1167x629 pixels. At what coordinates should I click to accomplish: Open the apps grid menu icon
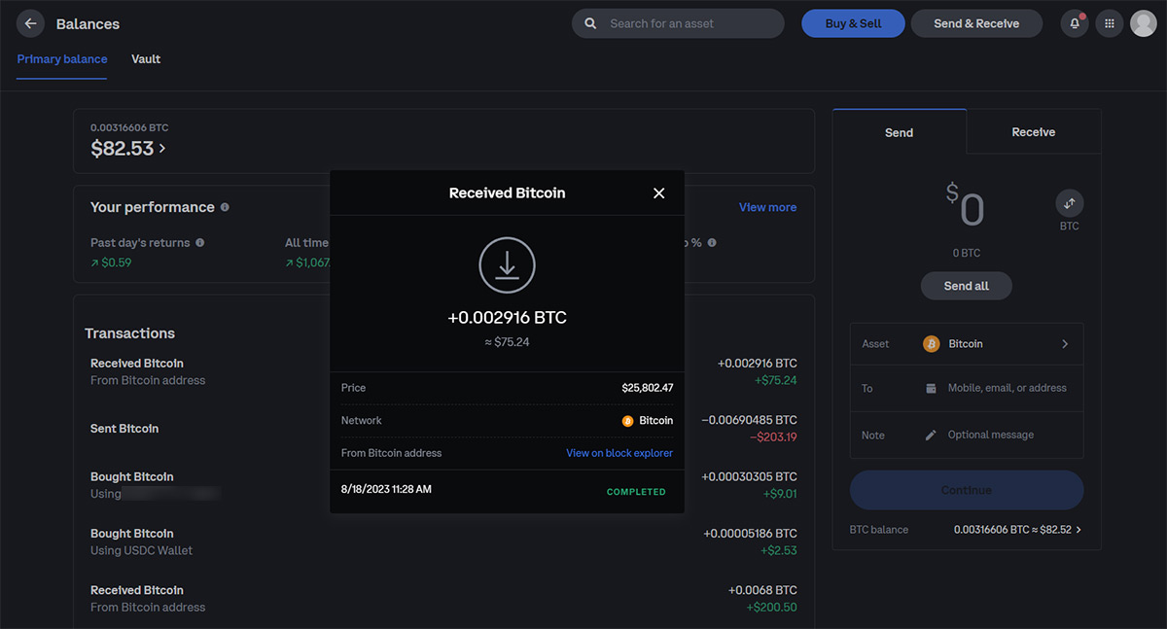coord(1109,23)
